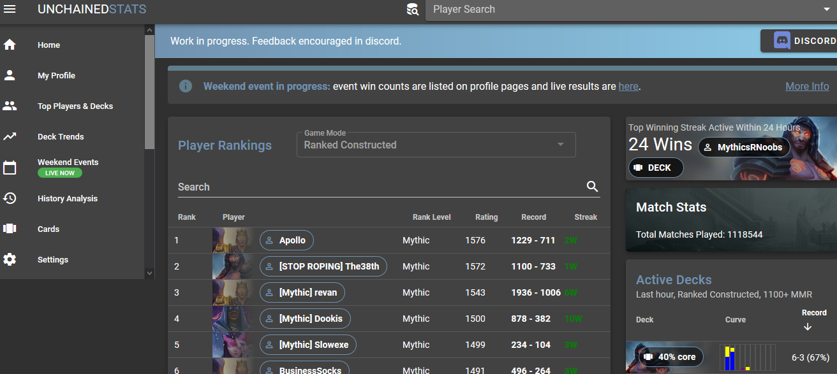Open player chip [STOP ROPING] The38th
The image size is (837, 374).
tap(323, 266)
